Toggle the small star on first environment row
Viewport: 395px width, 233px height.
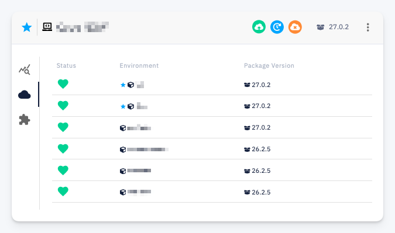(x=123, y=85)
